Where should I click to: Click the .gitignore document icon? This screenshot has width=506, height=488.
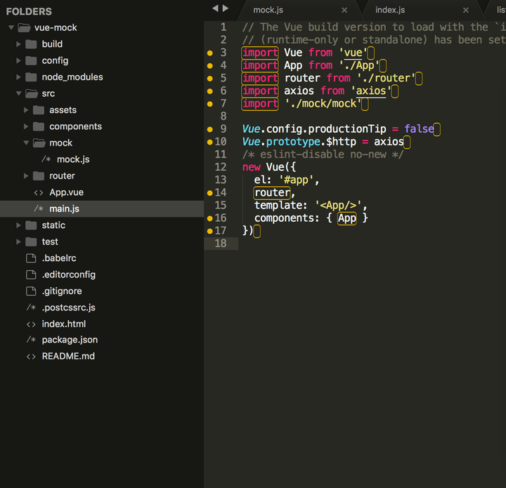click(31, 291)
